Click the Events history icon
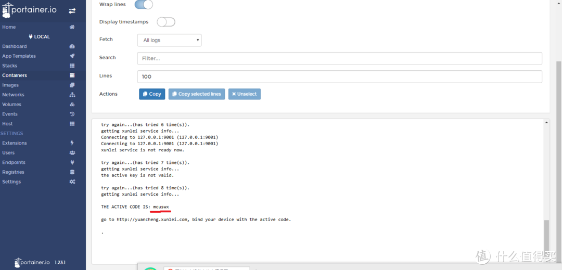The image size is (562, 270). click(72, 114)
